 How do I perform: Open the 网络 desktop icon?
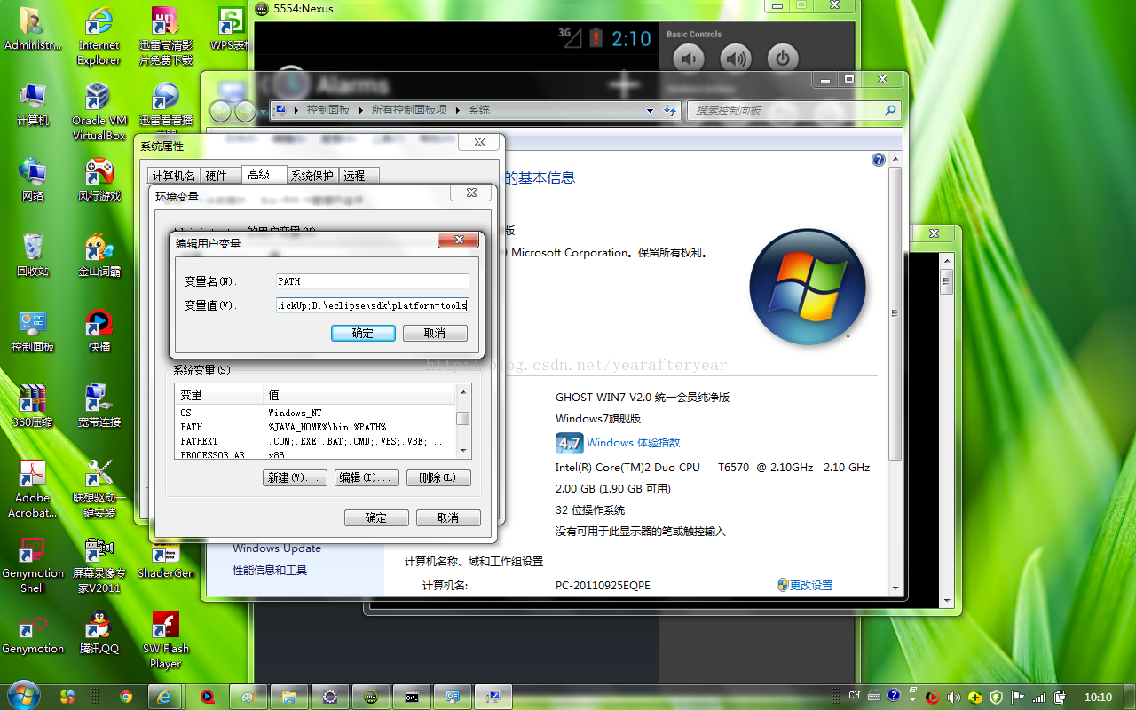[33, 180]
